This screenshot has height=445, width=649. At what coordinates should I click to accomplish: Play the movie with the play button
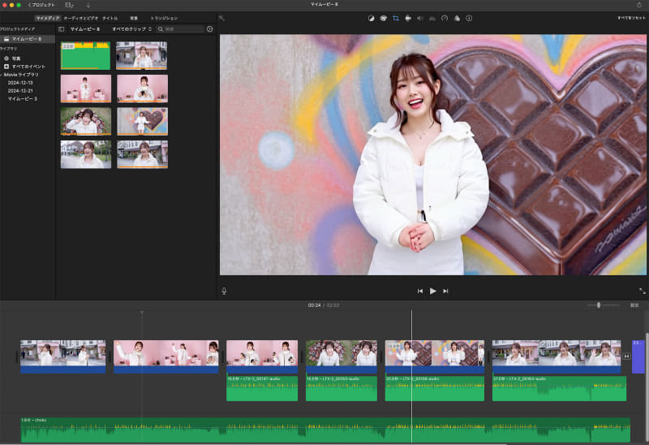433,291
